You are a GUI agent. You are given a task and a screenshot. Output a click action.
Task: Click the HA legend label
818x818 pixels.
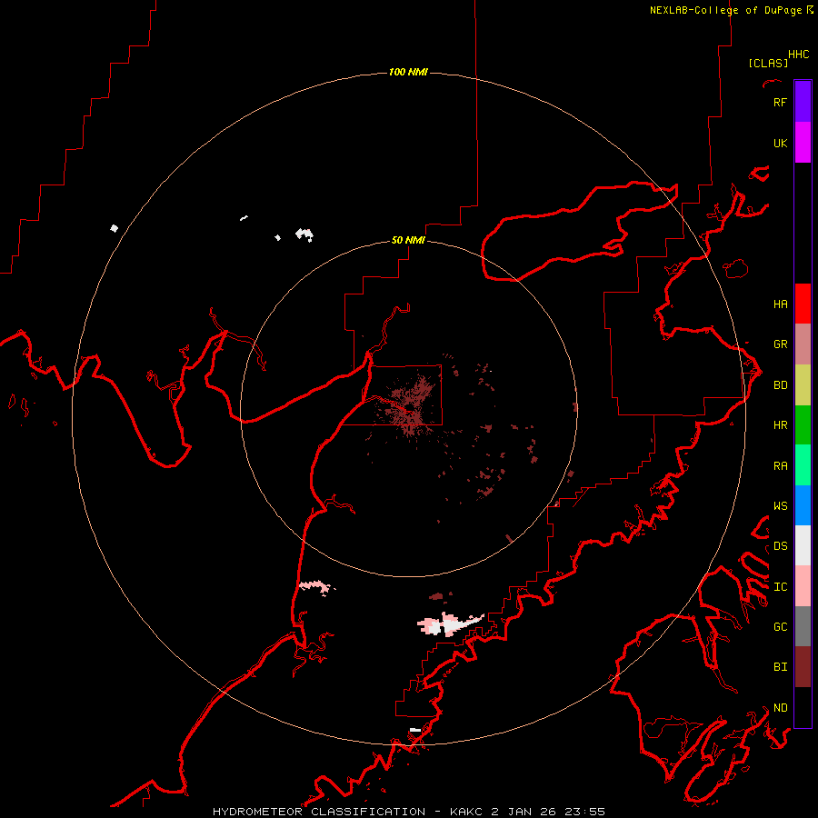point(780,304)
